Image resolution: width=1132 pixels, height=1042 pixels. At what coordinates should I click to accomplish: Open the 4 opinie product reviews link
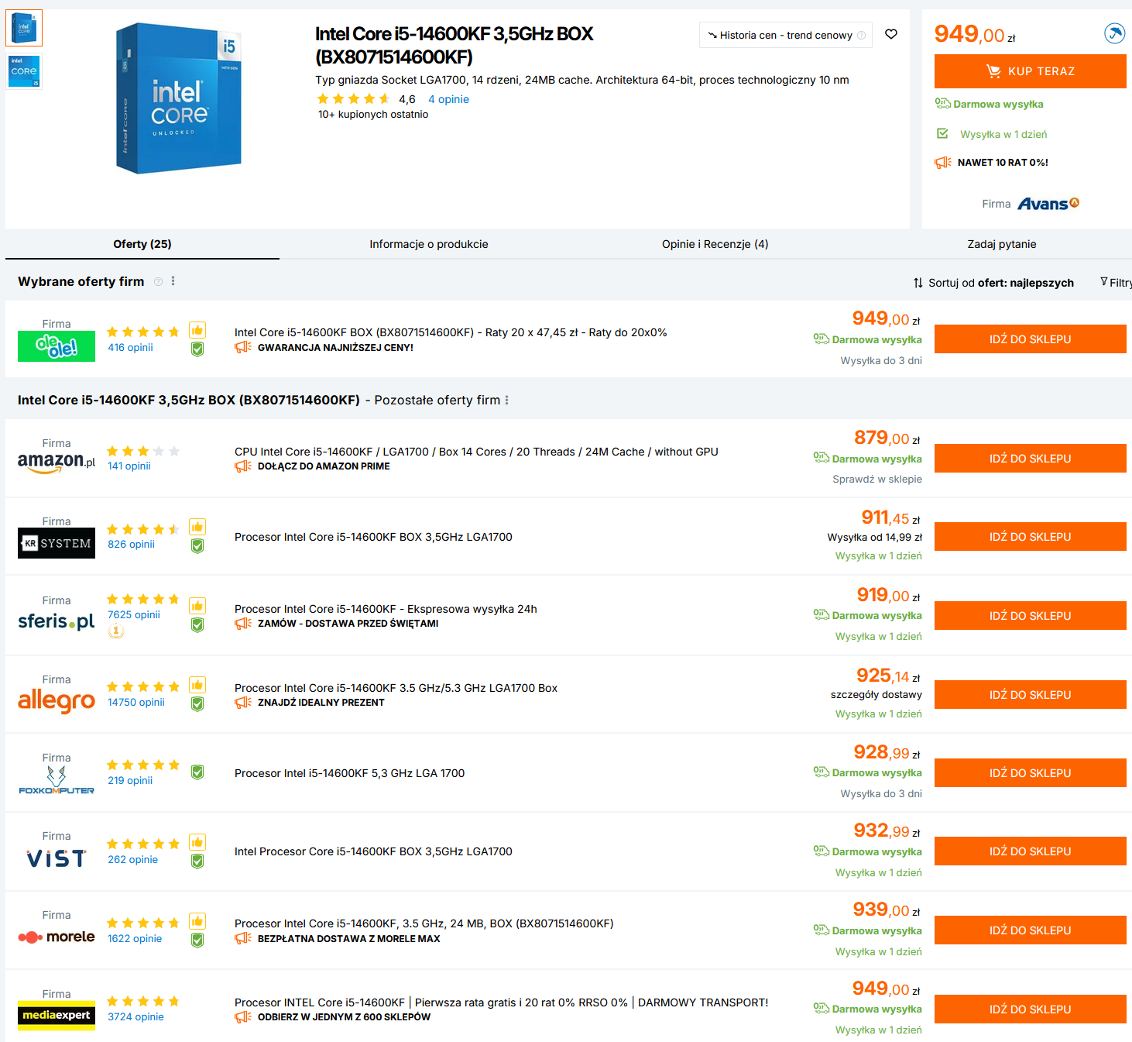(x=448, y=99)
